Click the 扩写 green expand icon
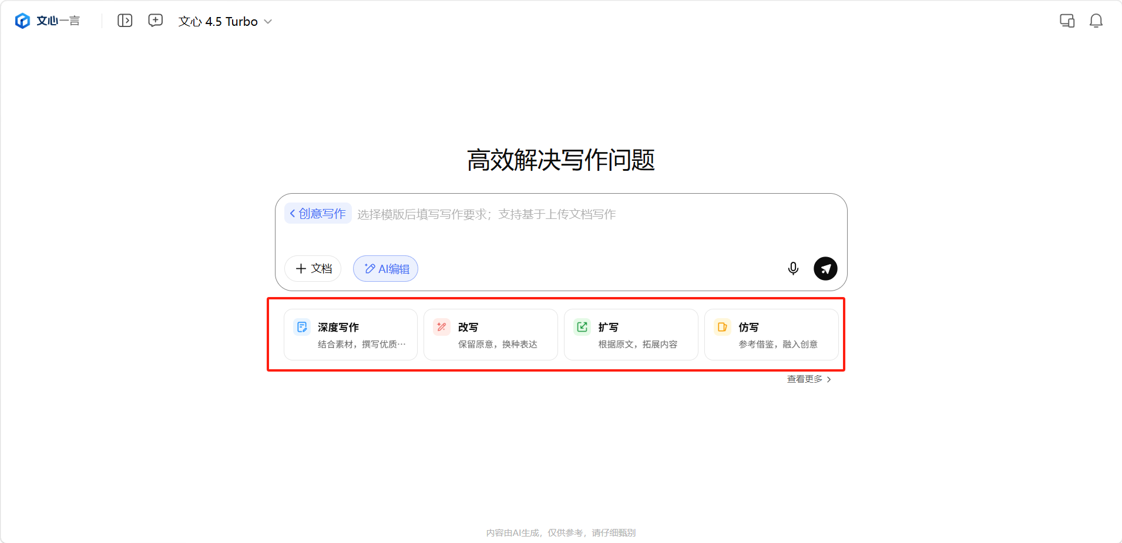This screenshot has width=1122, height=543. (582, 327)
